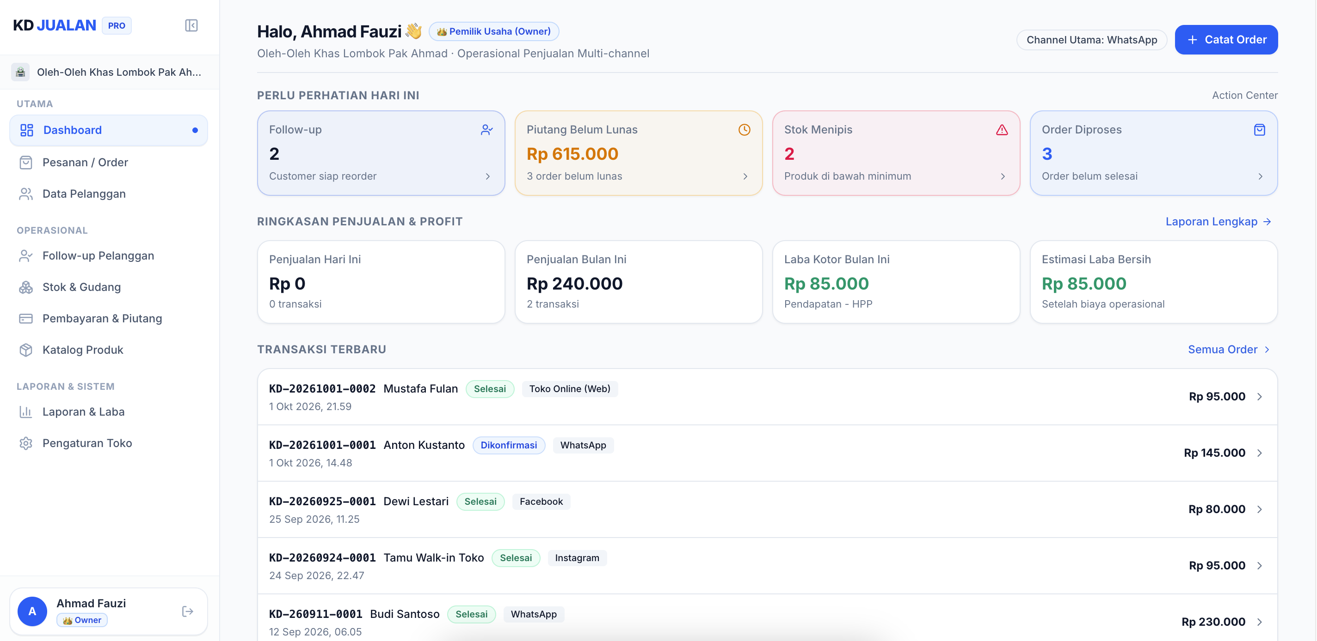The height and width of the screenshot is (641, 1317).
Task: Click the Katalog Produk package icon
Action: (26, 350)
